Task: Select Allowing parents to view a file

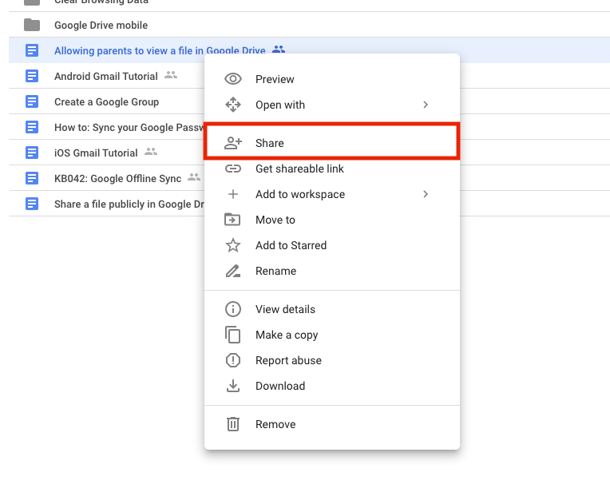Action: coord(160,50)
